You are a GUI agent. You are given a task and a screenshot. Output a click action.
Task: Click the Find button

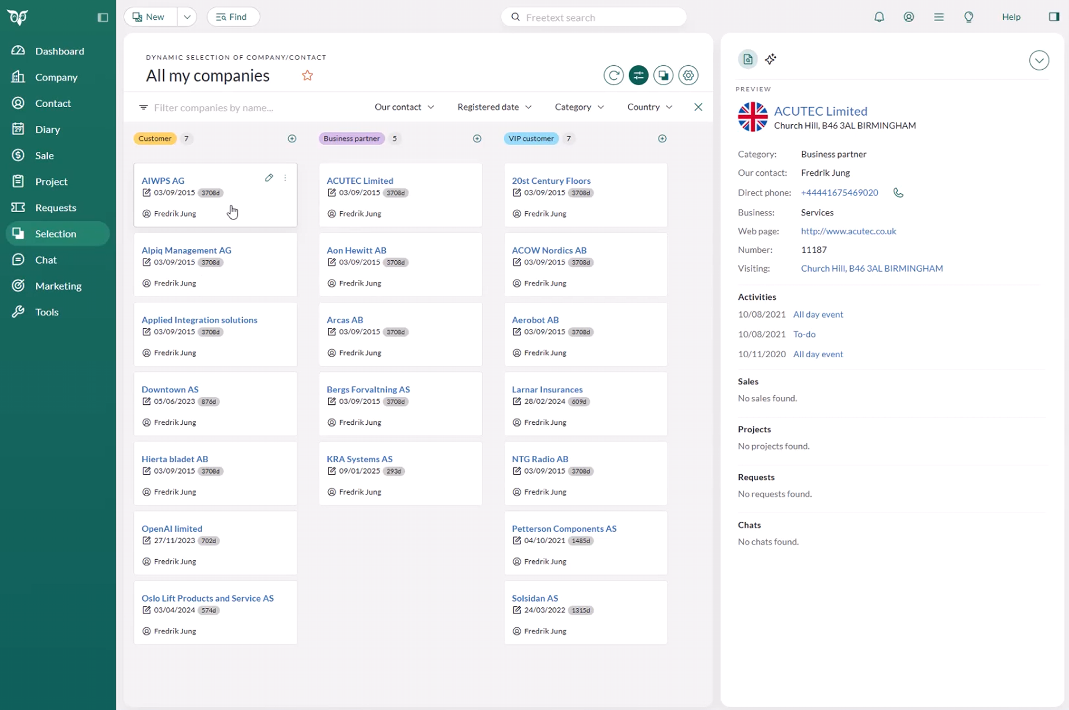tap(233, 17)
